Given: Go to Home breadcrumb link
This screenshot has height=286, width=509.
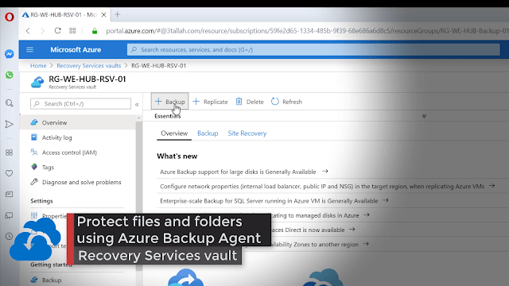Looking at the screenshot, I should (x=38, y=65).
